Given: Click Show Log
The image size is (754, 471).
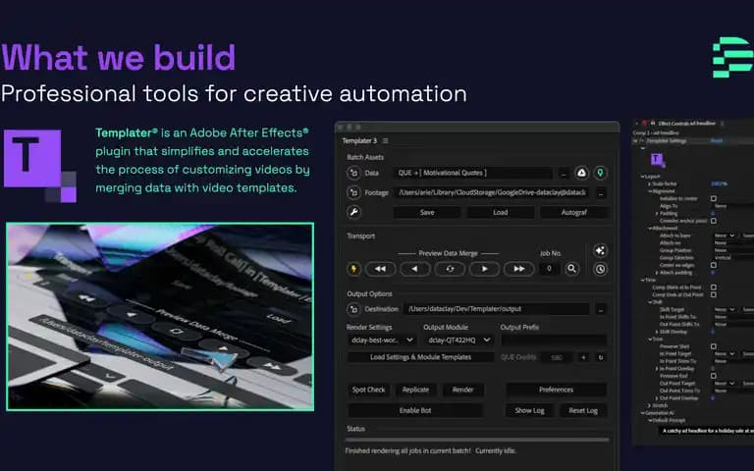Looking at the screenshot, I should [x=529, y=410].
